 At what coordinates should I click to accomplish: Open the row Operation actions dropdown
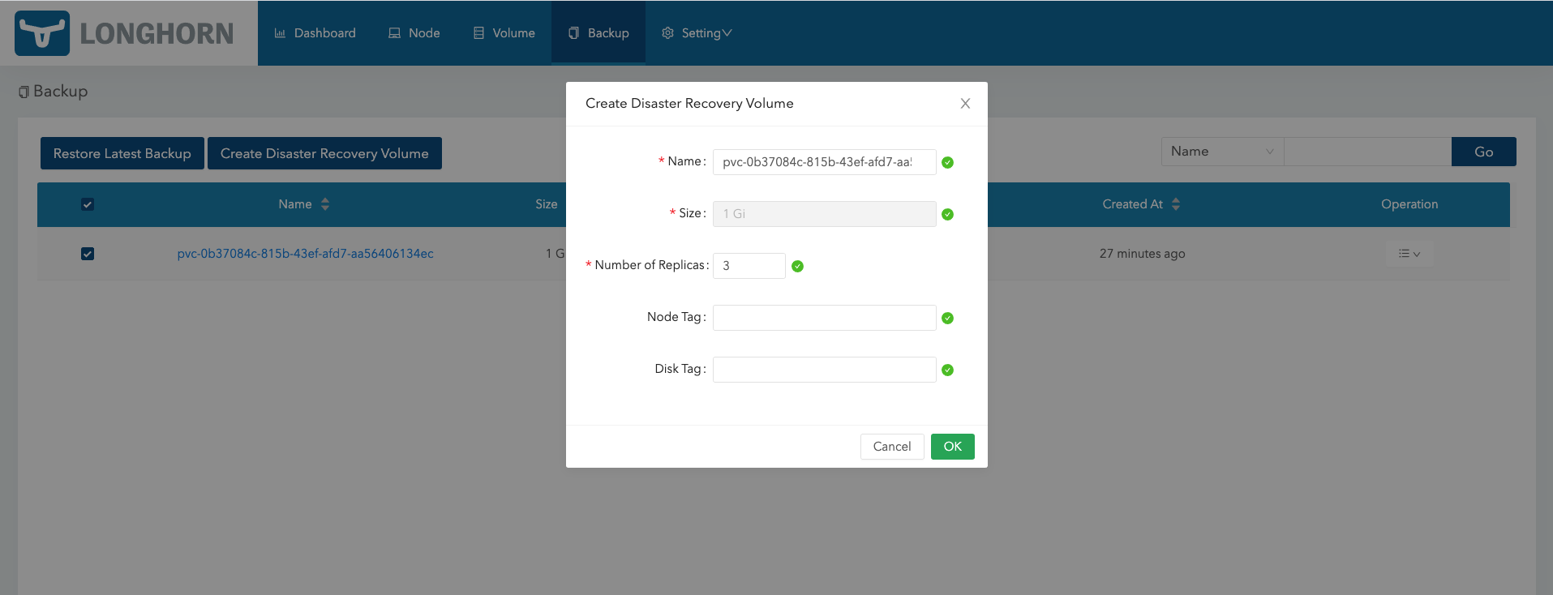1409,254
